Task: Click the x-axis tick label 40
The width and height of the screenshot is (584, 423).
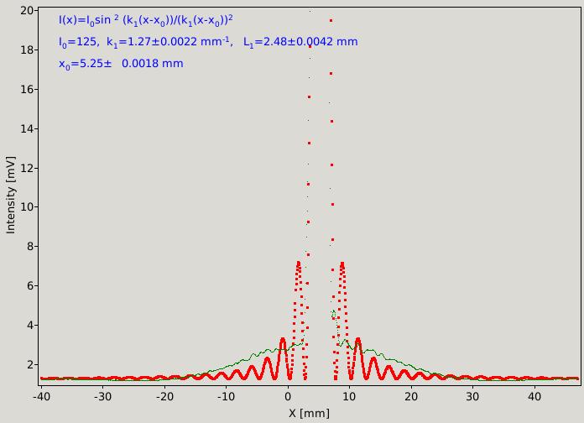Action: (x=534, y=396)
